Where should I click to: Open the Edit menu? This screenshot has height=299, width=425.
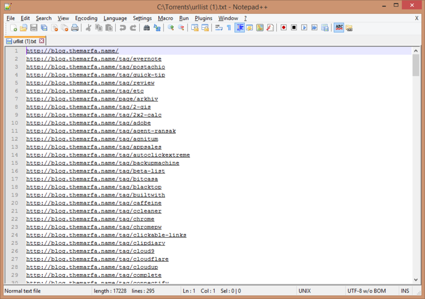click(25, 18)
